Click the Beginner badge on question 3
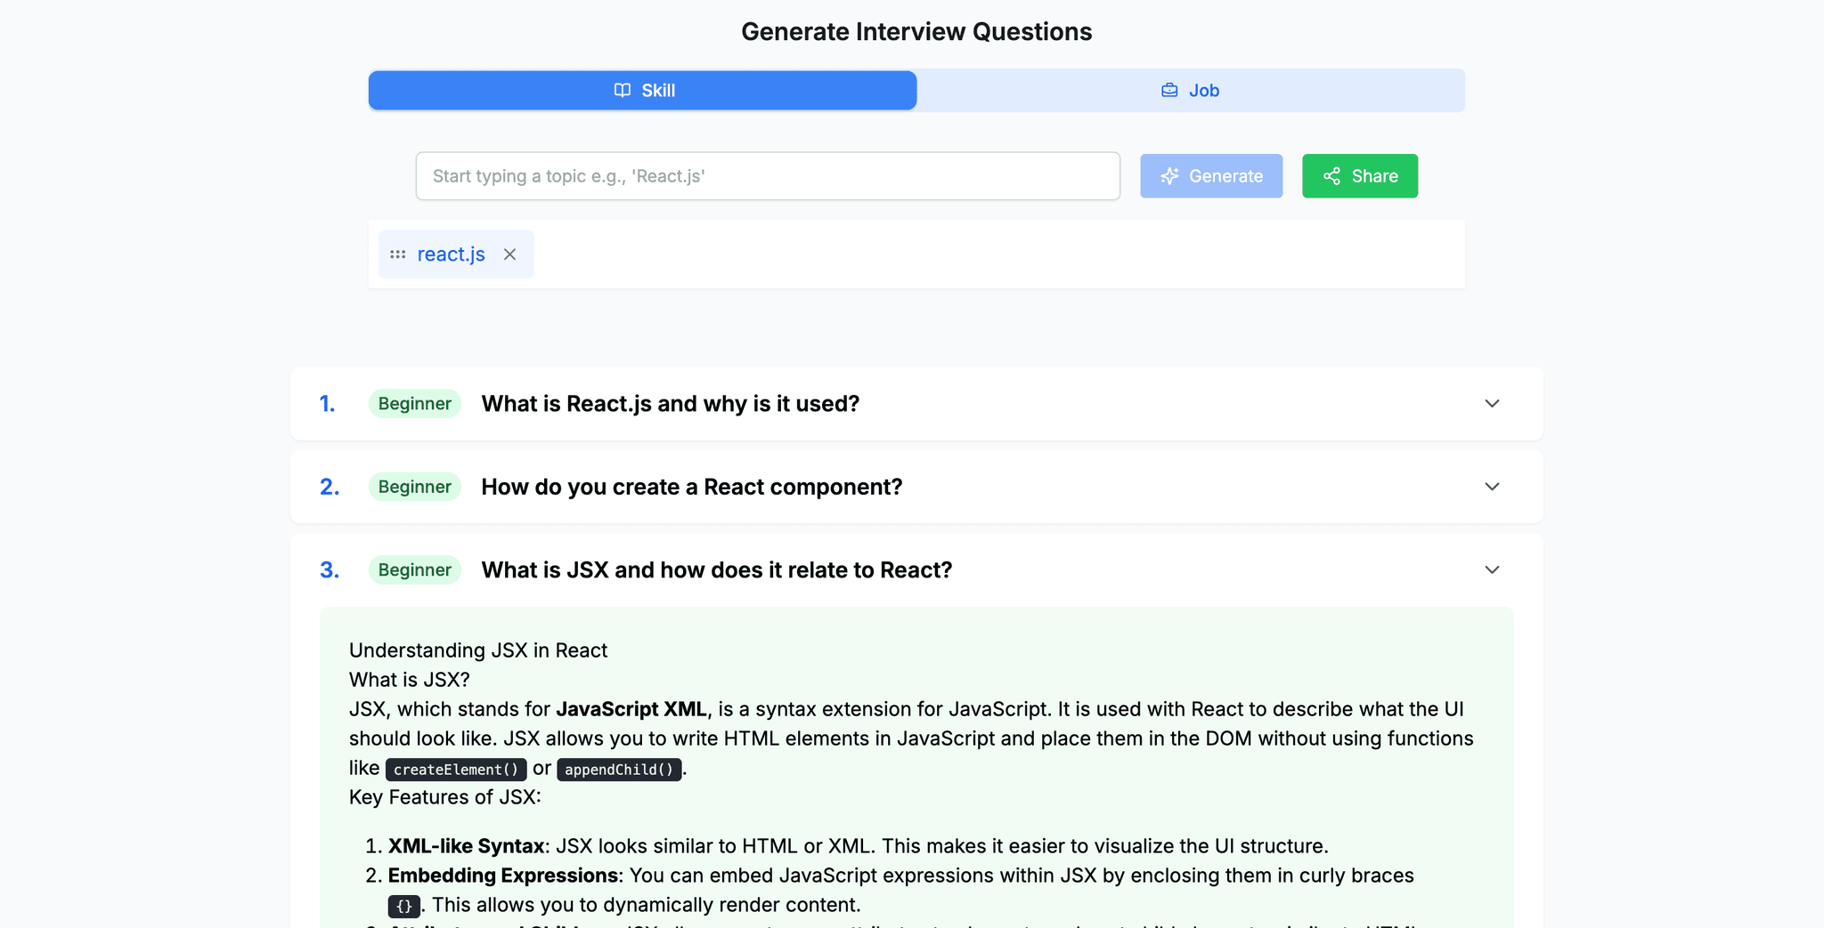 (x=414, y=569)
